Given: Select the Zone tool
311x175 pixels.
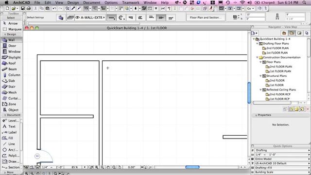Looking at the screenshot, I should click(x=11, y=104).
